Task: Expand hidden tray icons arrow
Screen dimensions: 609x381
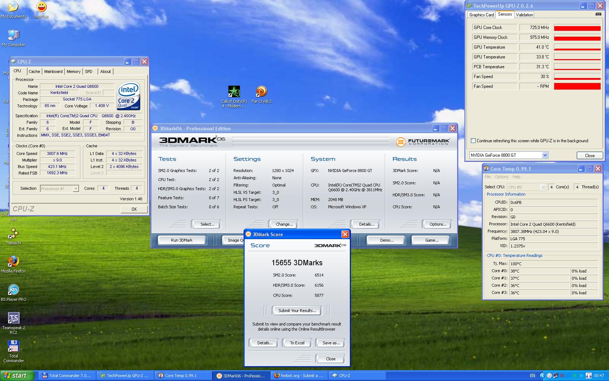Action: 542,376
